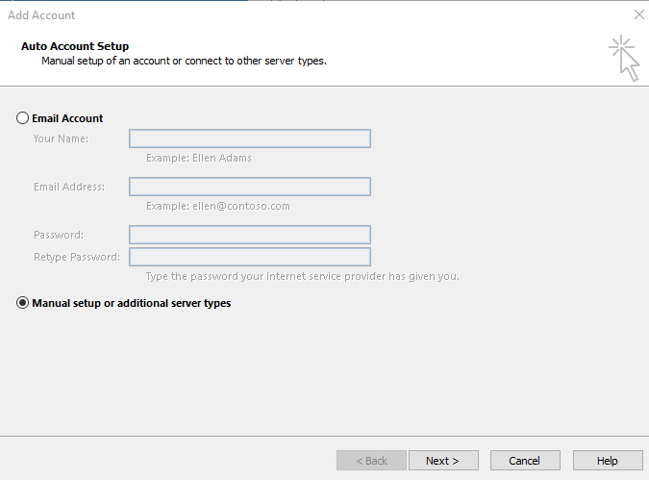Click the greyed-out < Back button
The width and height of the screenshot is (649, 480).
coord(371,461)
